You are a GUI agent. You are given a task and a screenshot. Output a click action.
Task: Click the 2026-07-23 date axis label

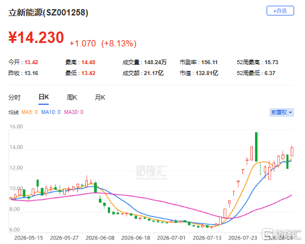point(243,238)
